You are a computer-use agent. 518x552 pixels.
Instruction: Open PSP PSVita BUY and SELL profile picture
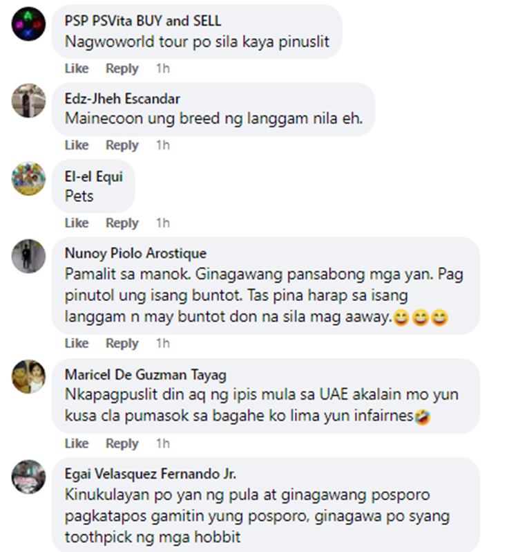point(28,24)
